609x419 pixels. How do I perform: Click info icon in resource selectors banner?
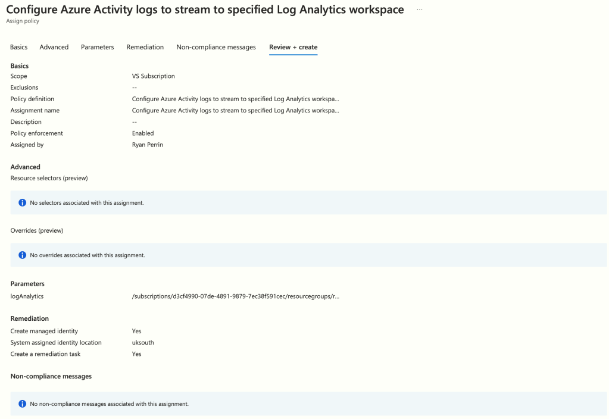(x=23, y=203)
